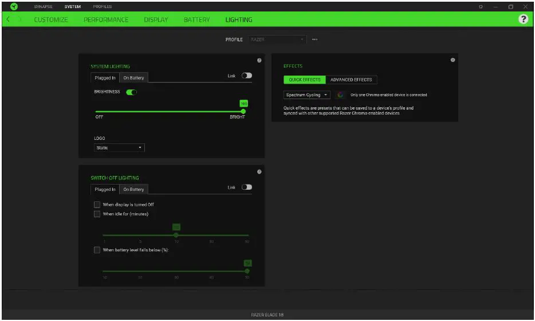535x321 pixels.
Task: Open the System top menu
Action: point(73,6)
